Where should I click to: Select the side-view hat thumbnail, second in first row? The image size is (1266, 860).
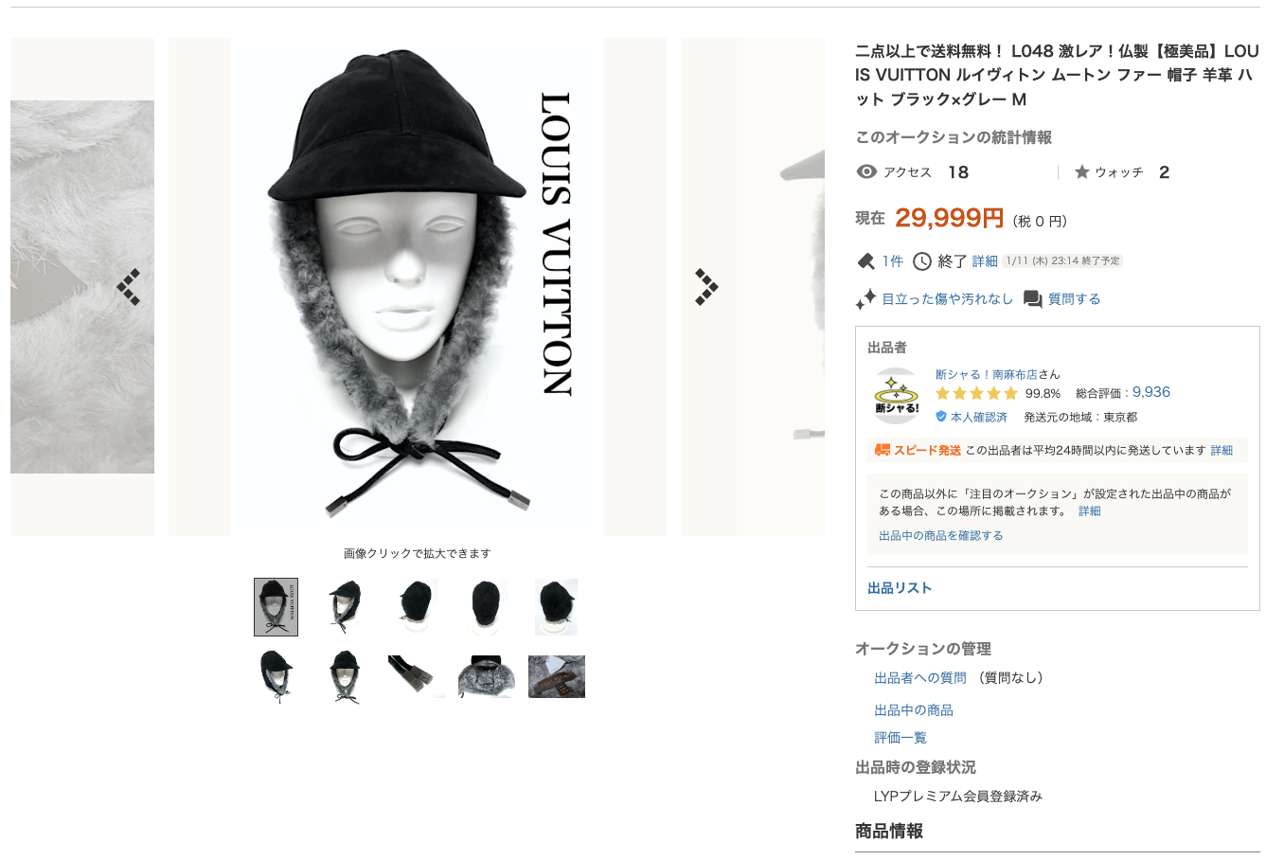click(346, 607)
